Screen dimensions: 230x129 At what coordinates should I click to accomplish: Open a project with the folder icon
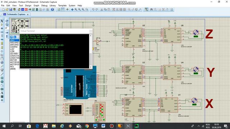[7, 10]
